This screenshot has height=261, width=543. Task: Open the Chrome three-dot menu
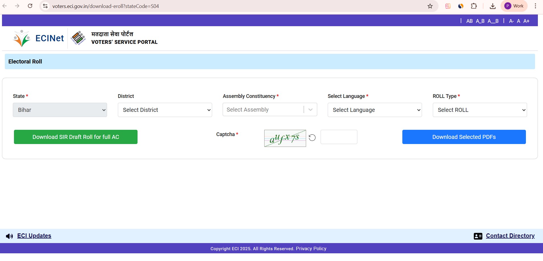click(x=535, y=6)
